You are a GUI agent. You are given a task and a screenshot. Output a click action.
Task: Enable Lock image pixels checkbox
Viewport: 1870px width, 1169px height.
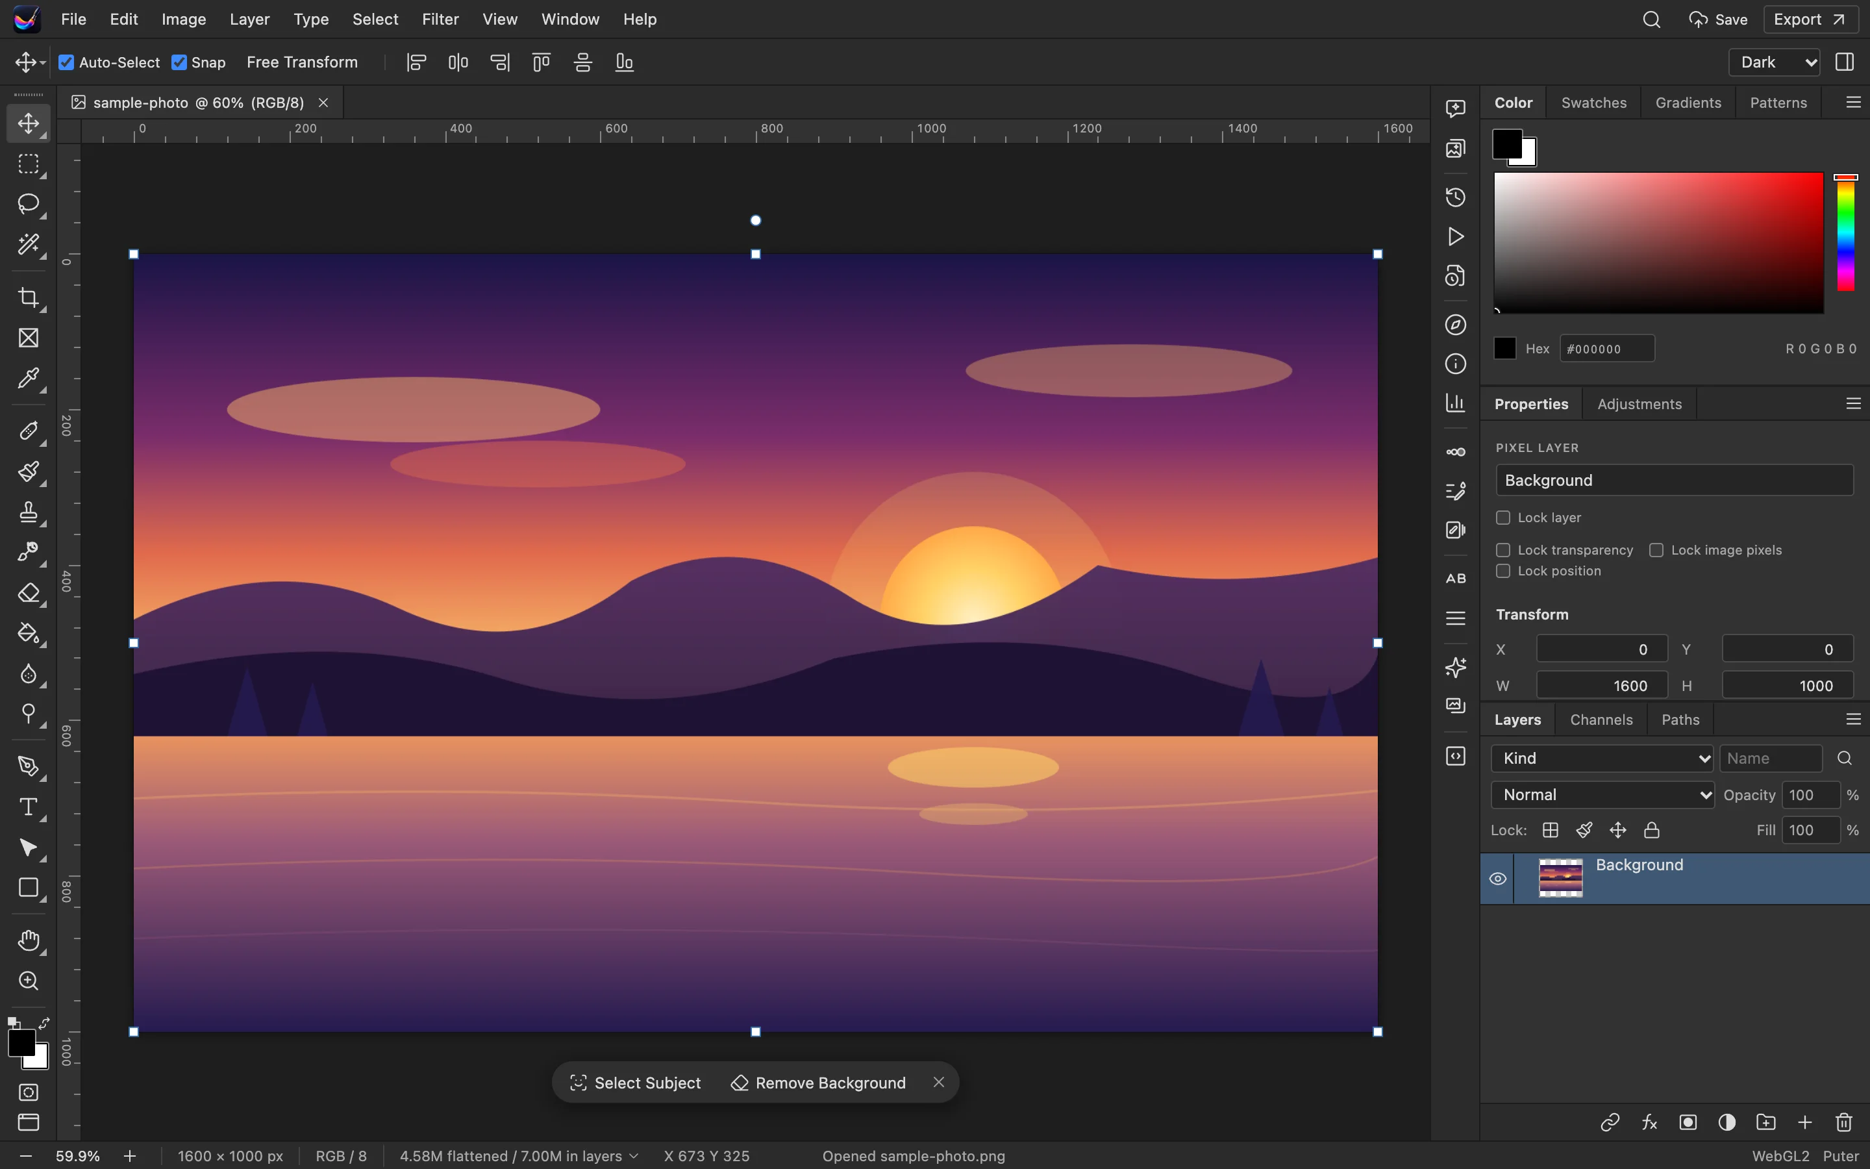tap(1656, 549)
